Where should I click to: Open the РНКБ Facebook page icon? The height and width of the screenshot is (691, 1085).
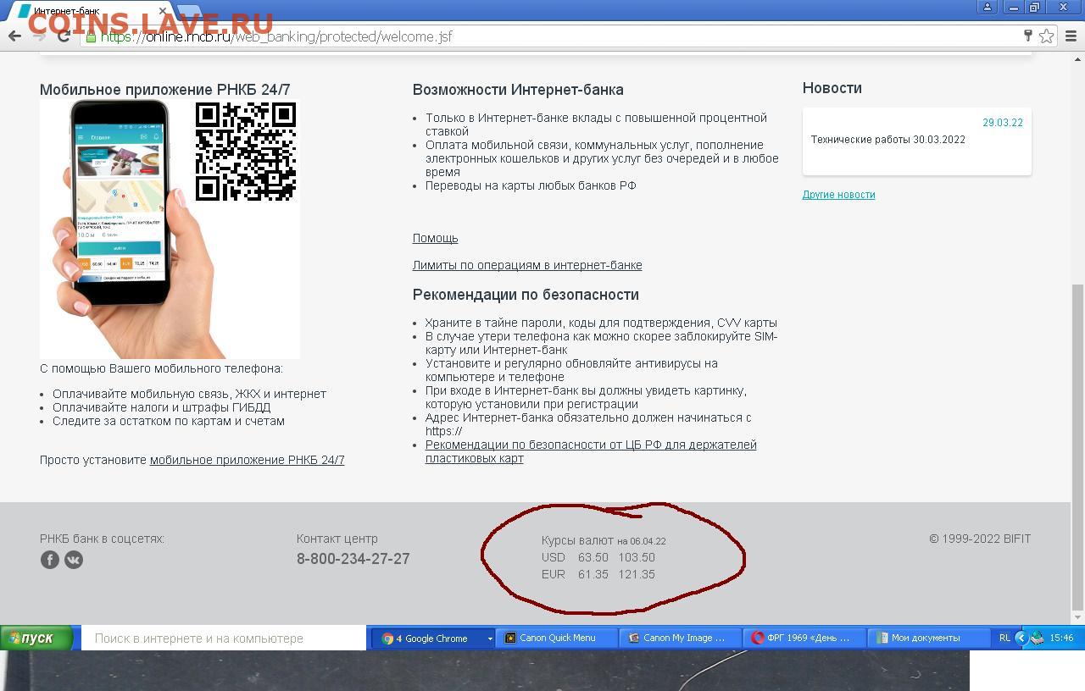click(50, 560)
